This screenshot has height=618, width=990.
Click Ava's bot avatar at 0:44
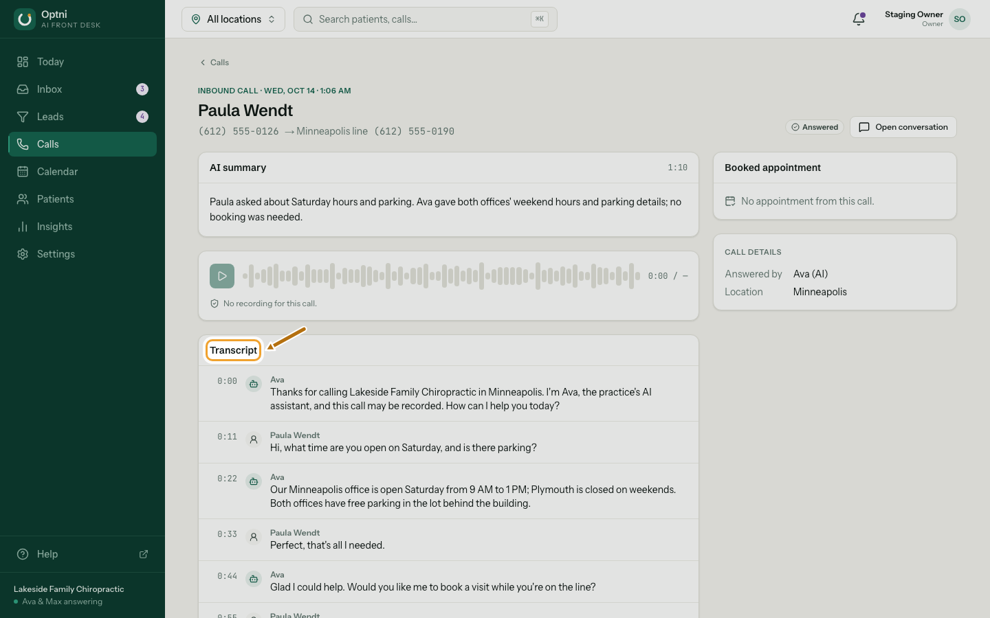(x=254, y=579)
